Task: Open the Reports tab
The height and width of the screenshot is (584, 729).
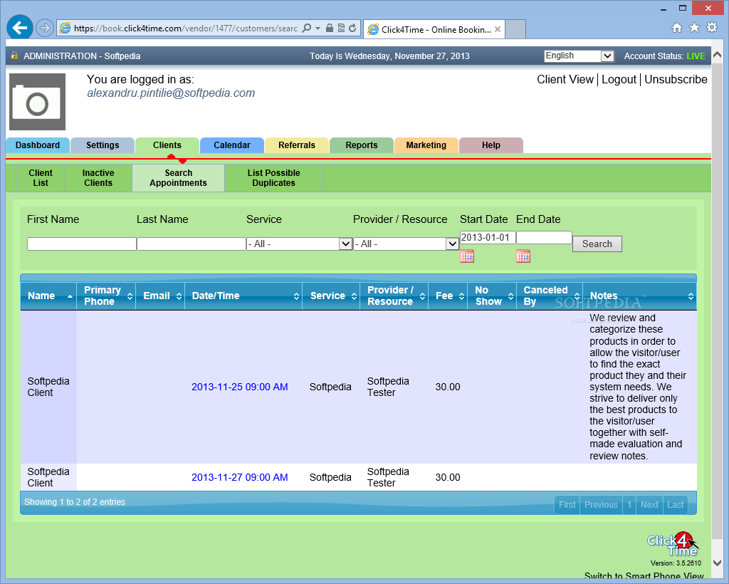Action: click(361, 145)
